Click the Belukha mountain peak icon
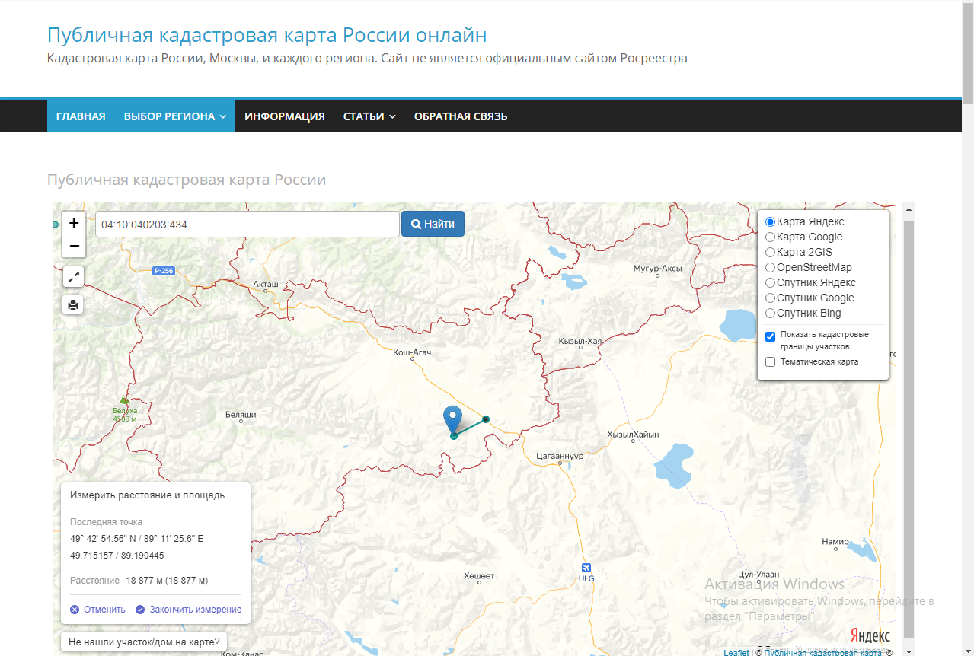974x656 pixels. (x=125, y=400)
